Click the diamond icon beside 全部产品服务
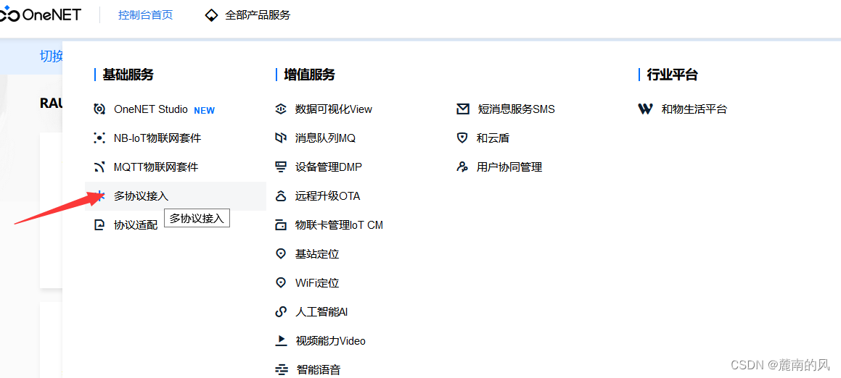841x378 pixels. coord(212,15)
